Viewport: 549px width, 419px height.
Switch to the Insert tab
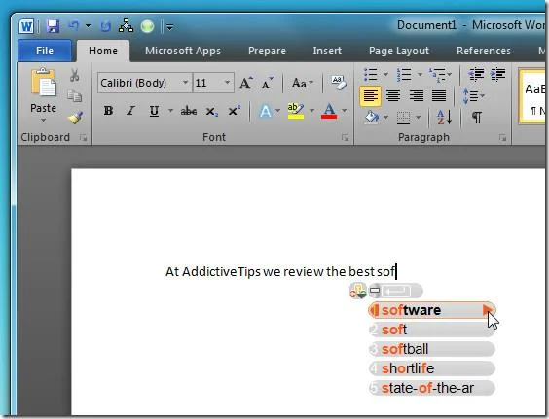[327, 51]
